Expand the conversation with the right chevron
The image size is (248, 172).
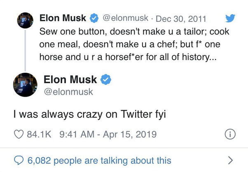230,160
